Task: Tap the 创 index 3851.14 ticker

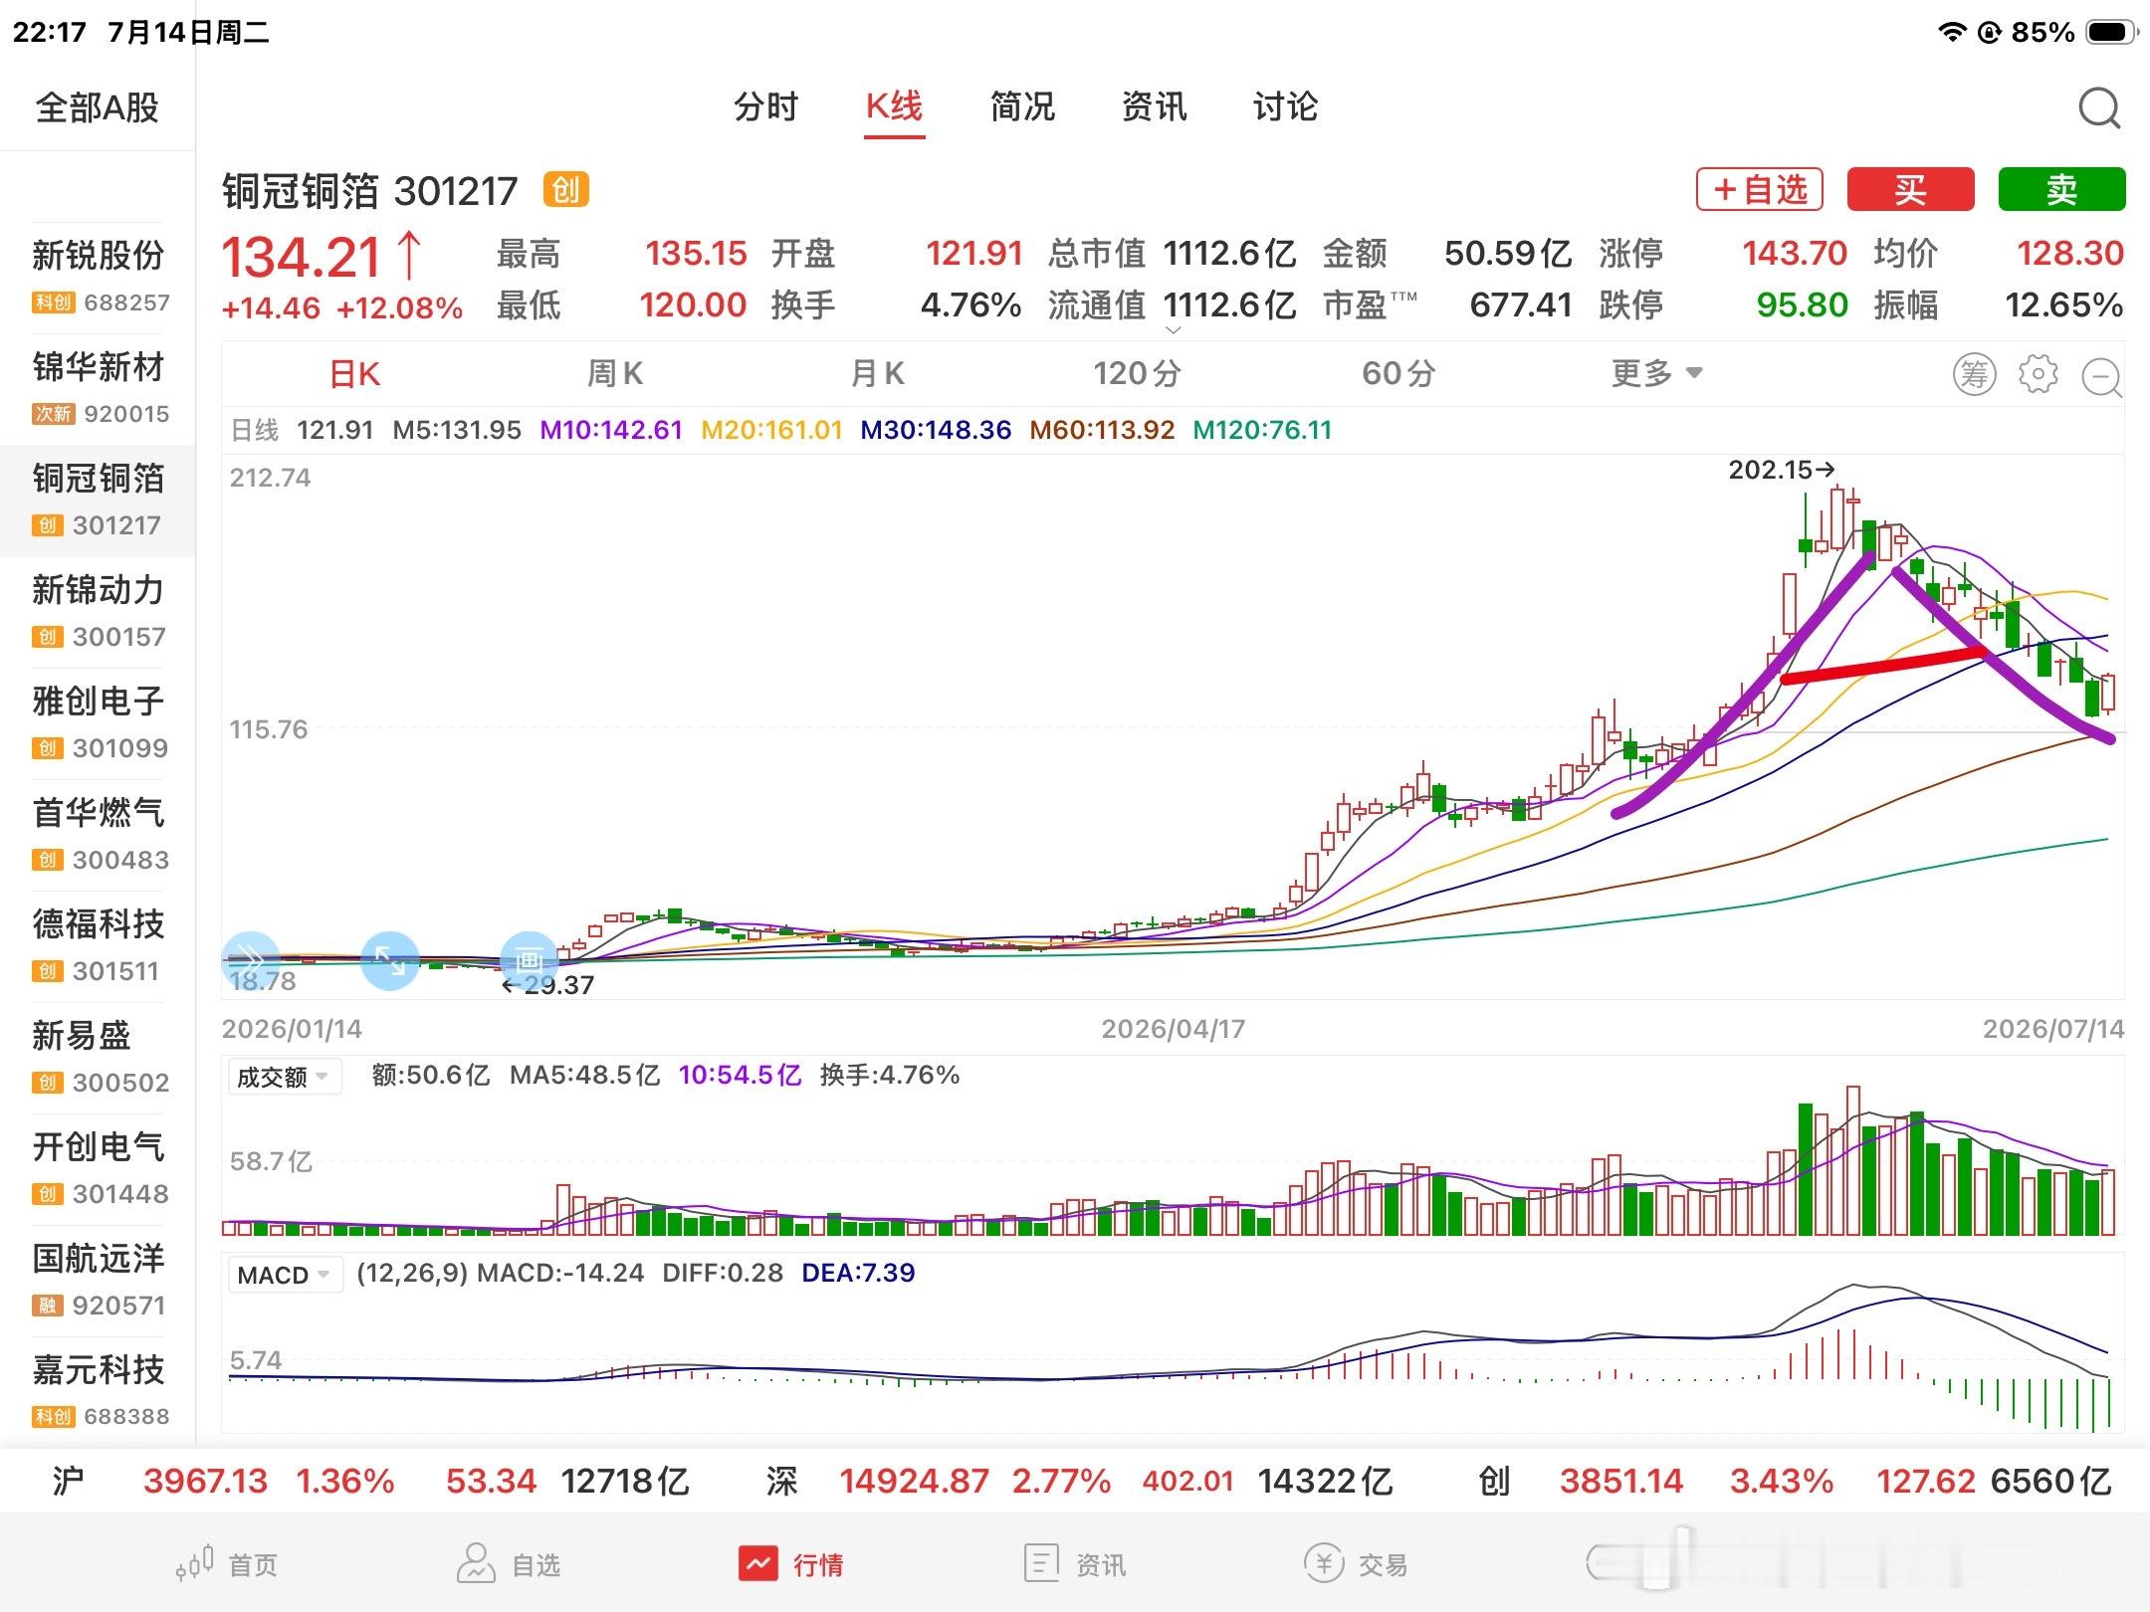Action: click(x=1795, y=1481)
